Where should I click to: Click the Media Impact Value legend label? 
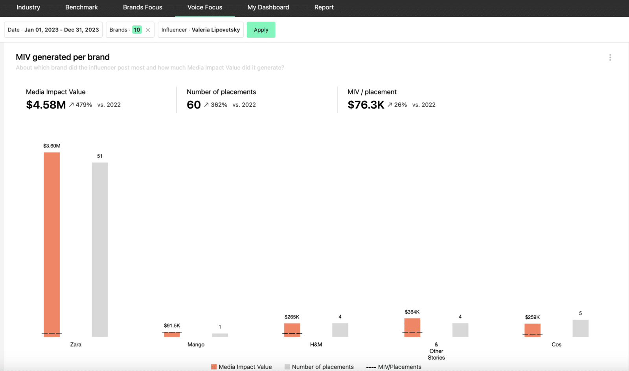click(245, 367)
